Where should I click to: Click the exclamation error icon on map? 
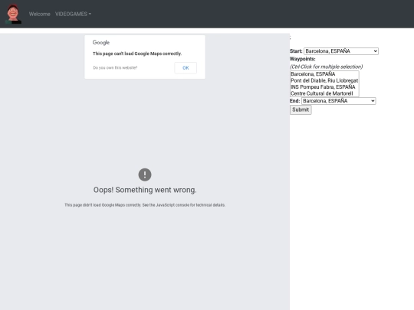(145, 175)
